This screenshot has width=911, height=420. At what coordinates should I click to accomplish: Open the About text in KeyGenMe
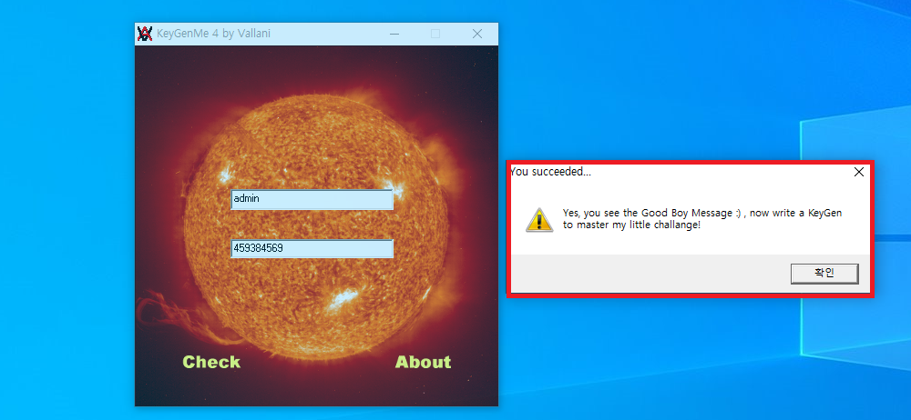pos(423,362)
